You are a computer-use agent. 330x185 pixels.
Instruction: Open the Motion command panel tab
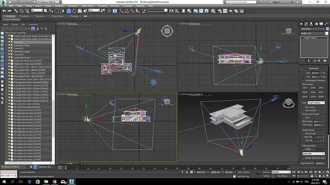tap(316, 24)
